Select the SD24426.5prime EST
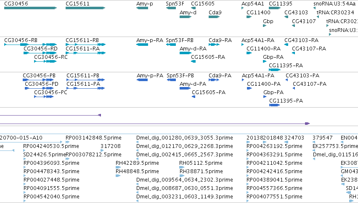This screenshot has width=358, height=203. [24, 159]
